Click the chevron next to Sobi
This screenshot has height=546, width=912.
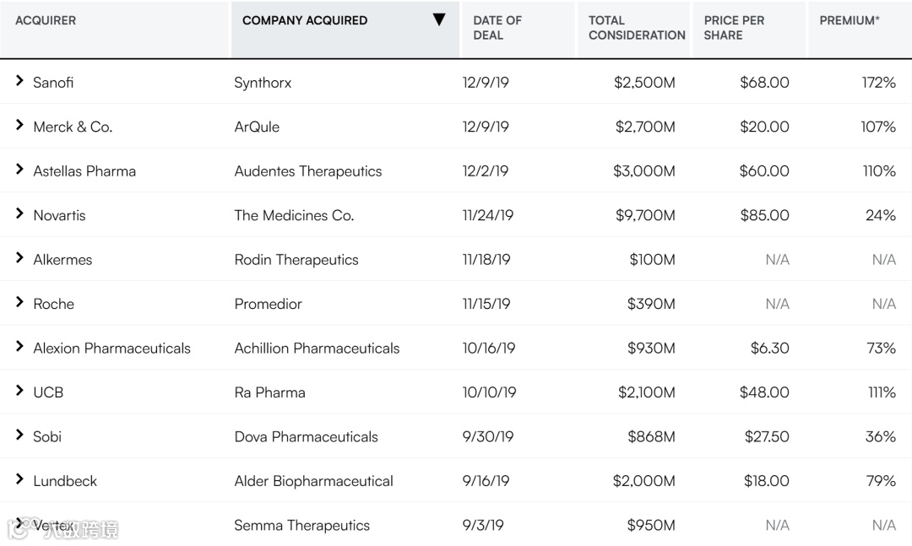(19, 435)
